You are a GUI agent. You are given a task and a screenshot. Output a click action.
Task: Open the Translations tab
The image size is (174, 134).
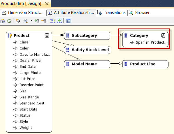(x=111, y=12)
